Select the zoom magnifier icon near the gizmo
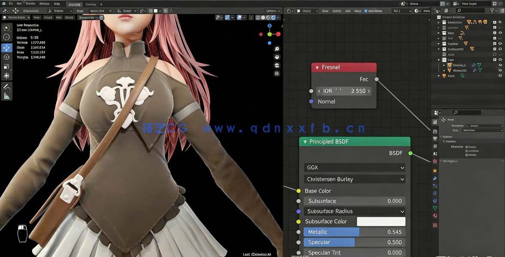This screenshot has width=505, height=257. (277, 49)
